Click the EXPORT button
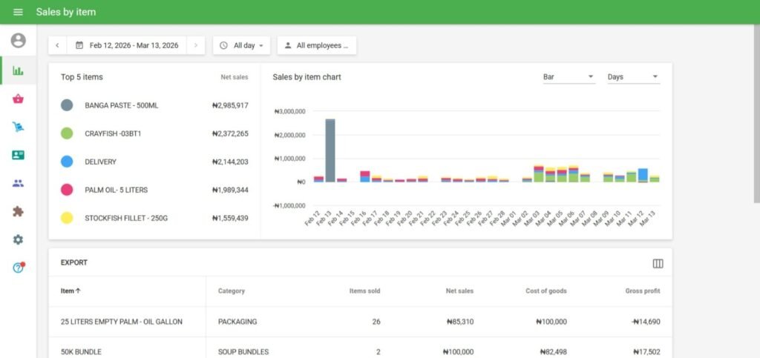 tap(74, 262)
